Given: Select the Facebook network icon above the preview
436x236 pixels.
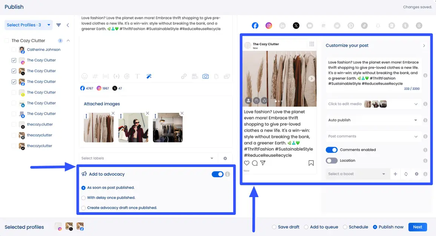Looking at the screenshot, I should click(255, 25).
